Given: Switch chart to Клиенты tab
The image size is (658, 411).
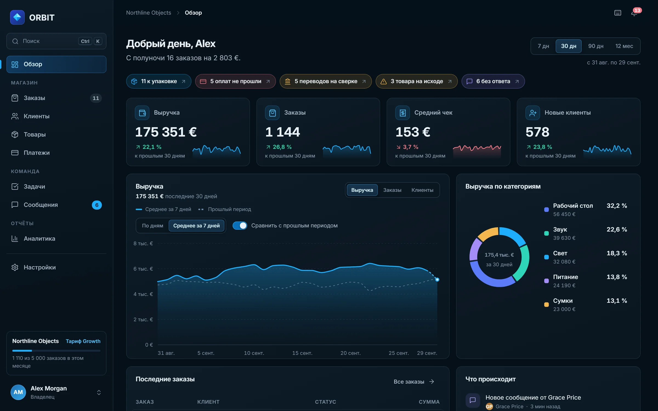Looking at the screenshot, I should point(422,190).
